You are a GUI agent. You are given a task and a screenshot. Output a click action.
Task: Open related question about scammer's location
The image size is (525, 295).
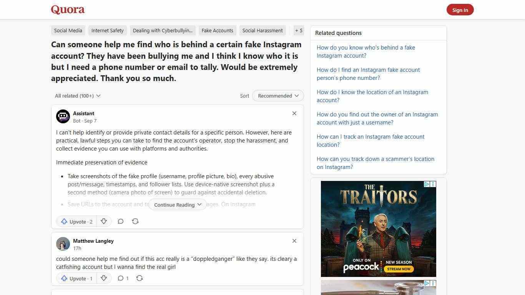[375, 163]
